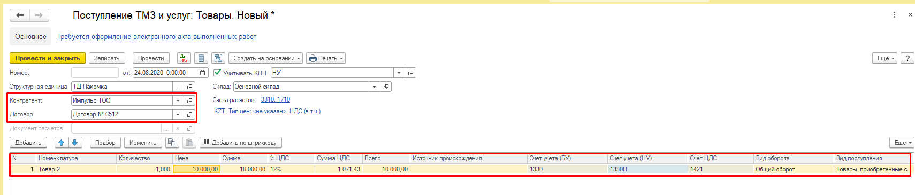Screen dimensions: 915x195
Task: Click the copy rows icon in table toolbar
Action: pos(172,143)
